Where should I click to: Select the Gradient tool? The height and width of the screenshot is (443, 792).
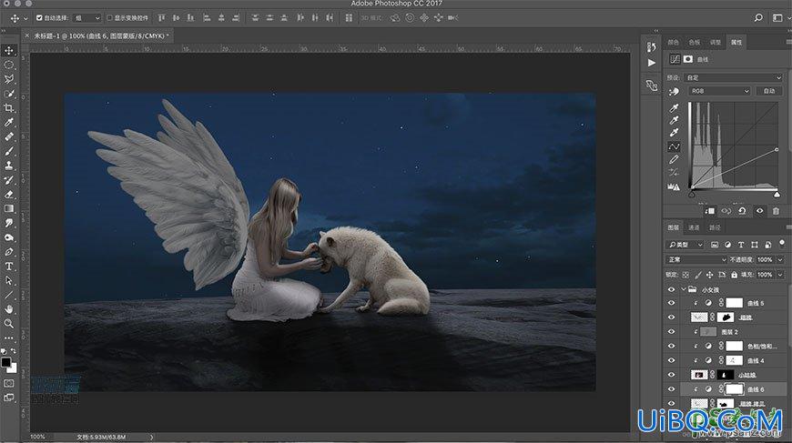[x=9, y=208]
